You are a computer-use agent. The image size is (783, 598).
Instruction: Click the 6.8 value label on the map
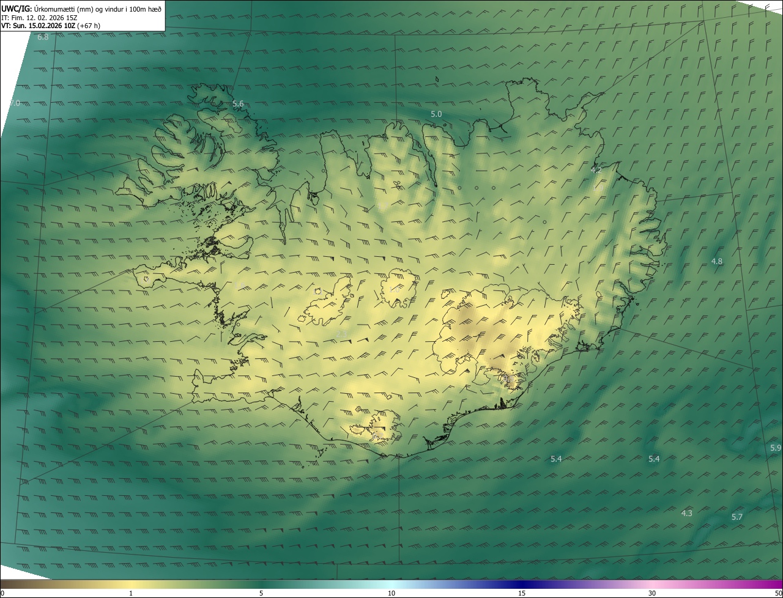coord(43,37)
